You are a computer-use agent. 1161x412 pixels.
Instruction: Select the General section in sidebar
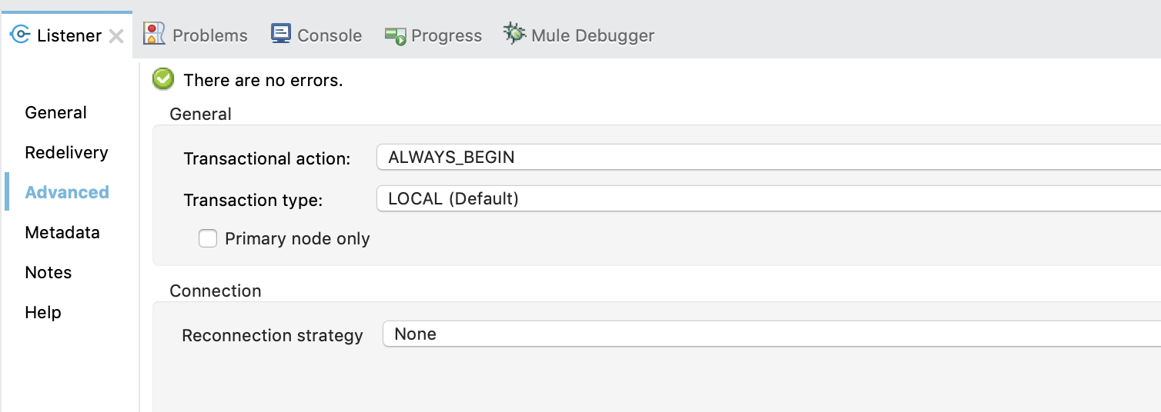[55, 112]
